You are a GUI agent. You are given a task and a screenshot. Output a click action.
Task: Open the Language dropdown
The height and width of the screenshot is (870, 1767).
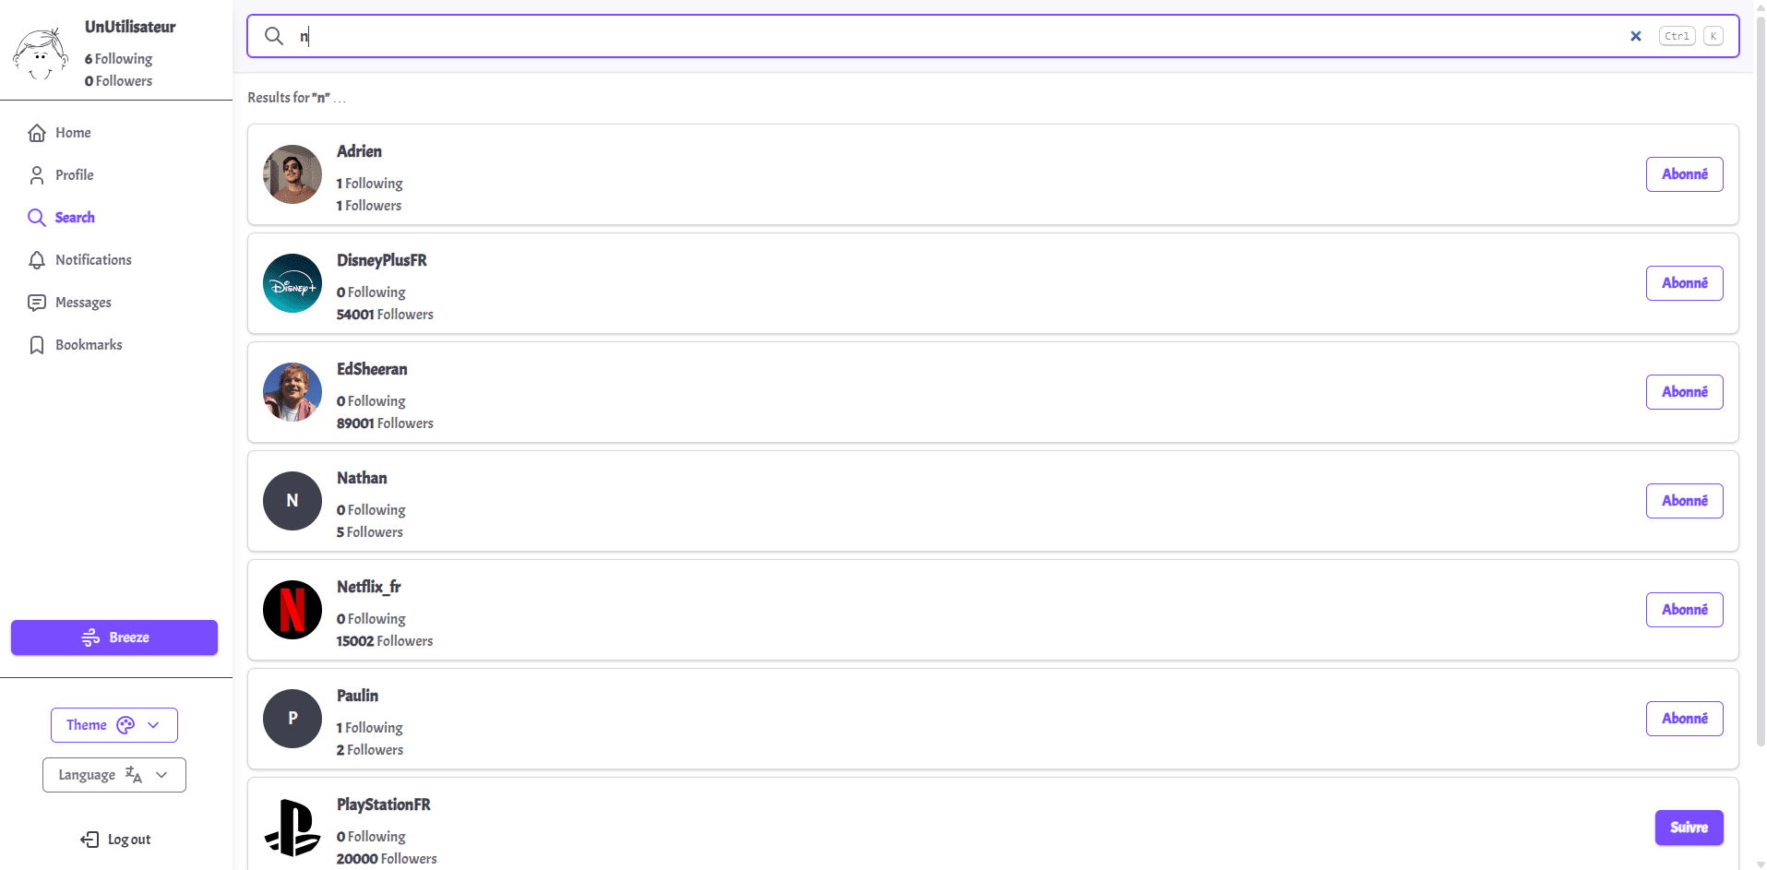pyautogui.click(x=113, y=775)
